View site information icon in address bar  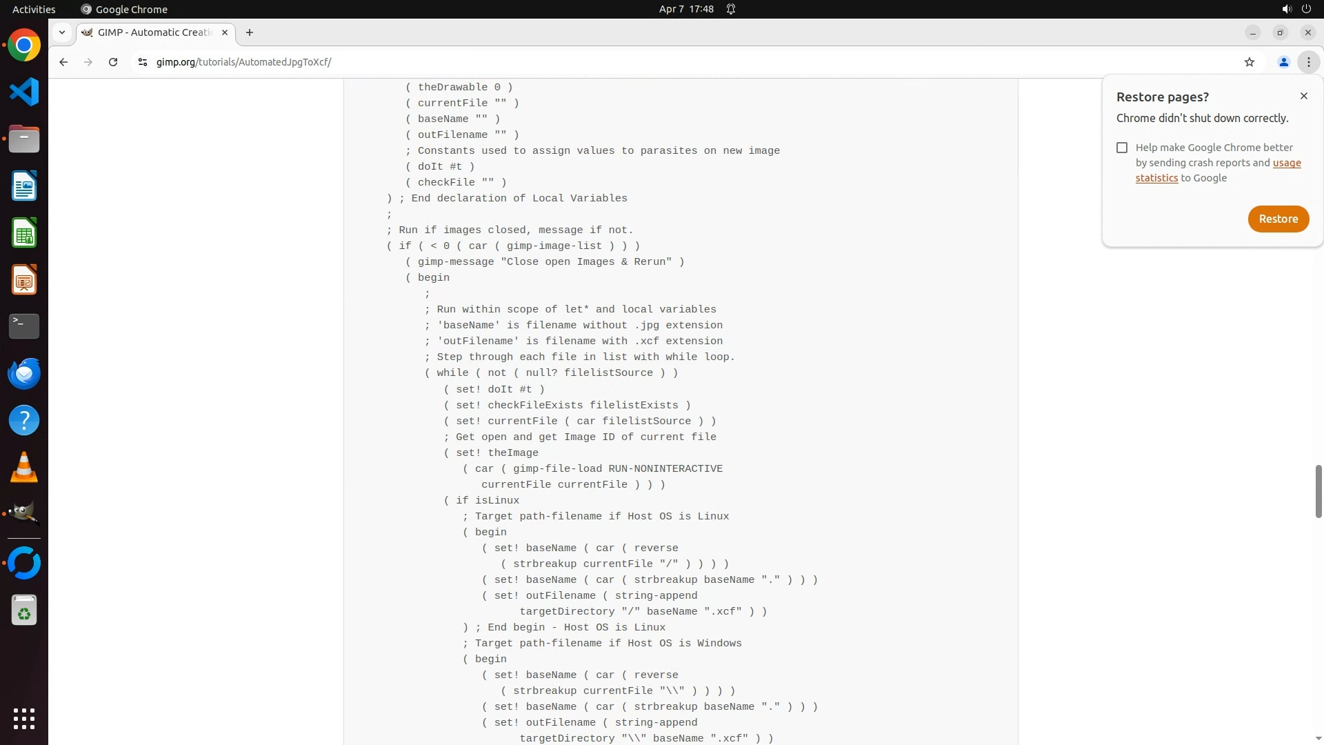(143, 62)
